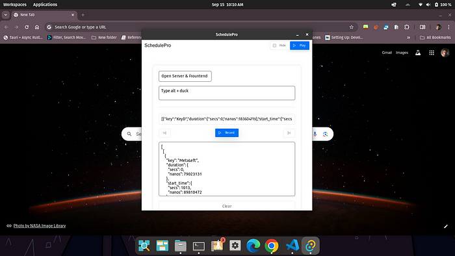Go back using Chrome's back arrow
The width and height of the screenshot is (455, 256).
(x=6, y=27)
